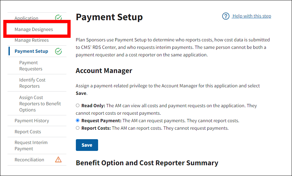Open Identify Cost Reporters sub-item
This screenshot has height=176, width=292.
(32, 83)
